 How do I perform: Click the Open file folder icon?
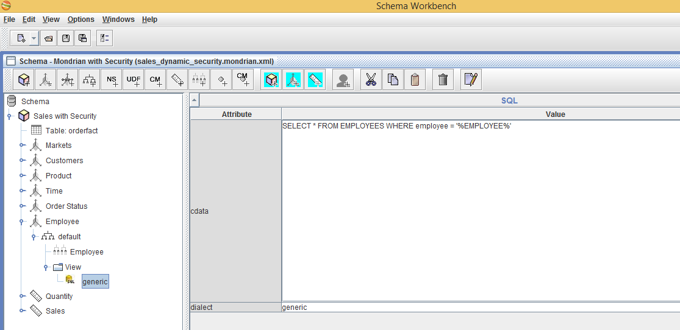(x=49, y=38)
